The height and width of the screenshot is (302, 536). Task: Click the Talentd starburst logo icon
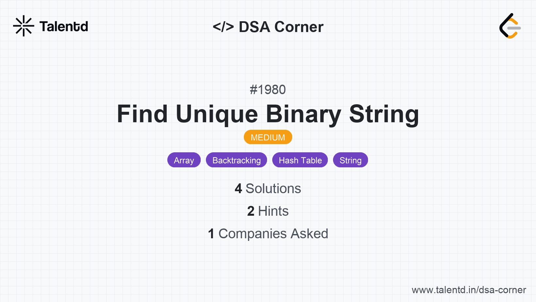point(24,26)
